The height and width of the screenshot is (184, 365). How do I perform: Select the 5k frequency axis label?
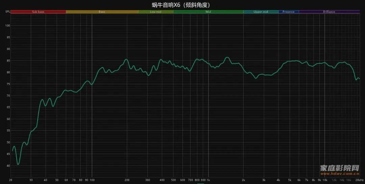coord(290,180)
